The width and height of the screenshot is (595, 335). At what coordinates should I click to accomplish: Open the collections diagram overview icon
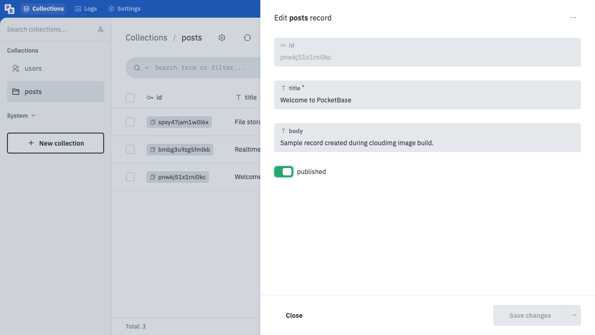point(100,29)
